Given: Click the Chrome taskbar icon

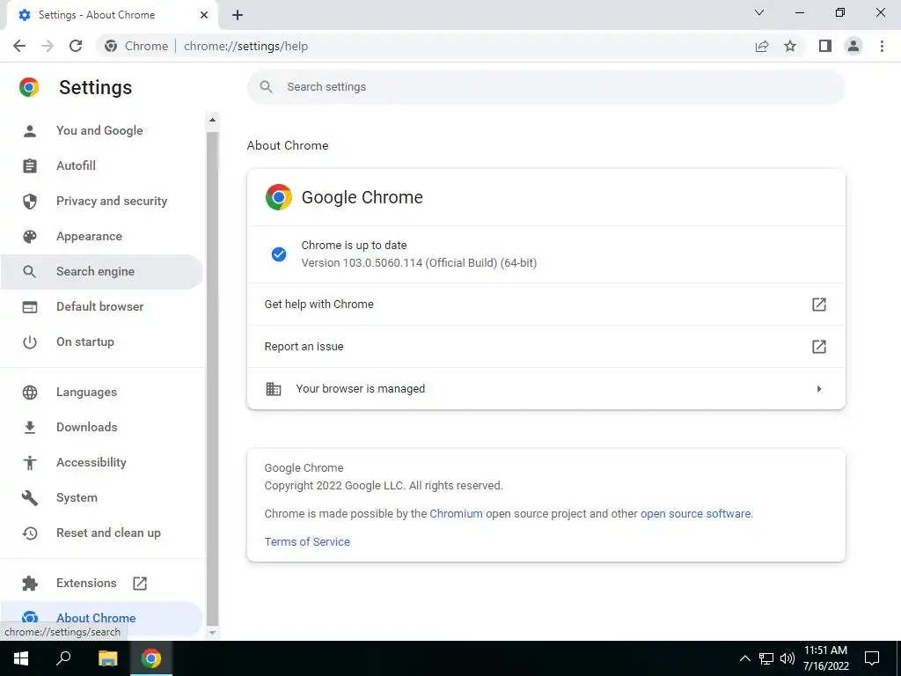Looking at the screenshot, I should tap(151, 658).
